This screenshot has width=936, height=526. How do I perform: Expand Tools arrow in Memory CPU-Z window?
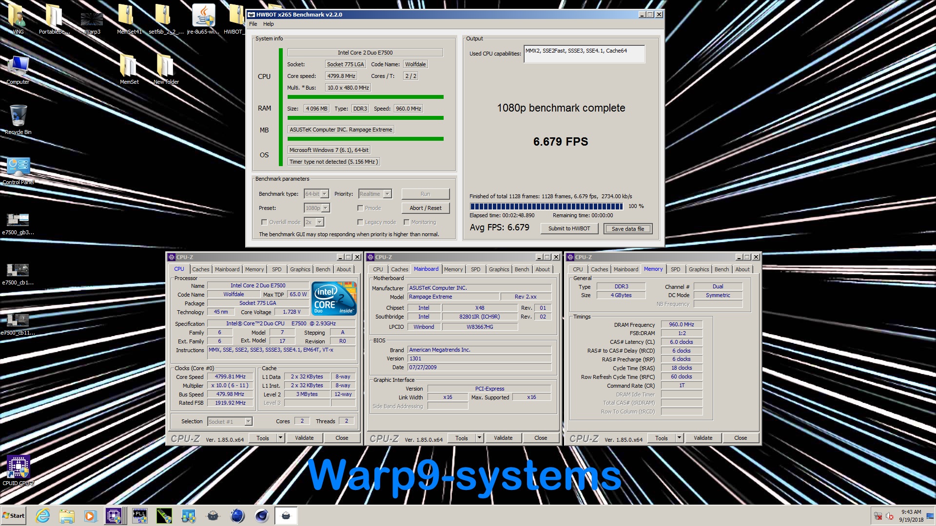click(x=679, y=438)
